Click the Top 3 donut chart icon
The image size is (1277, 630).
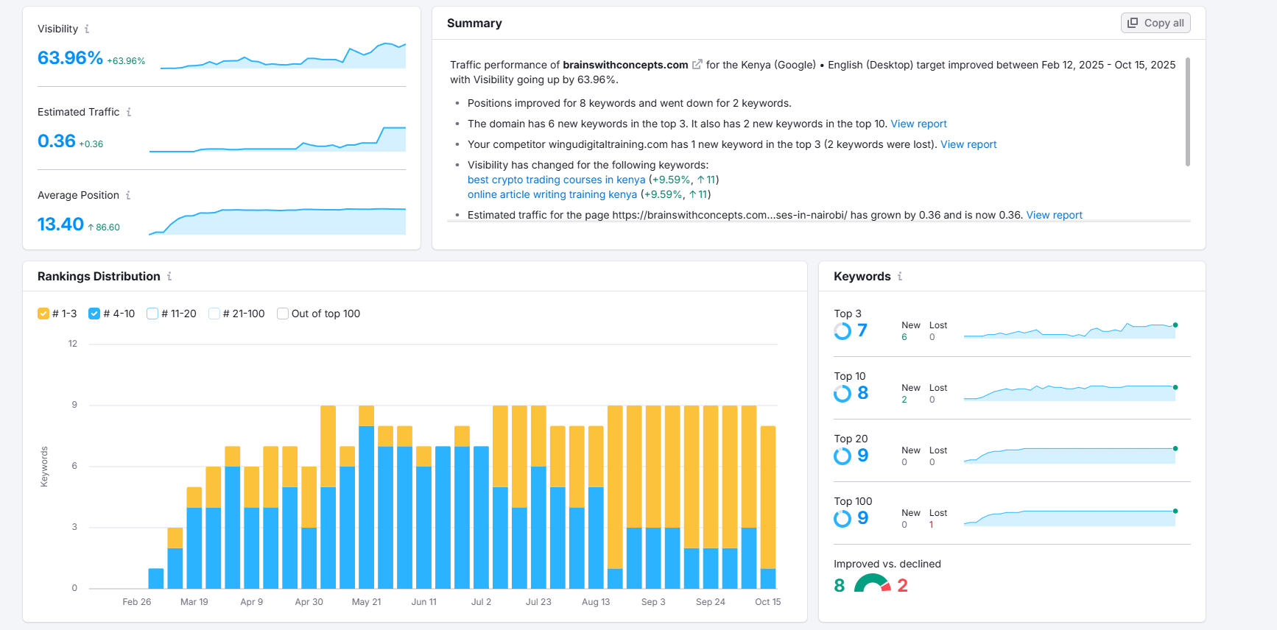[842, 331]
